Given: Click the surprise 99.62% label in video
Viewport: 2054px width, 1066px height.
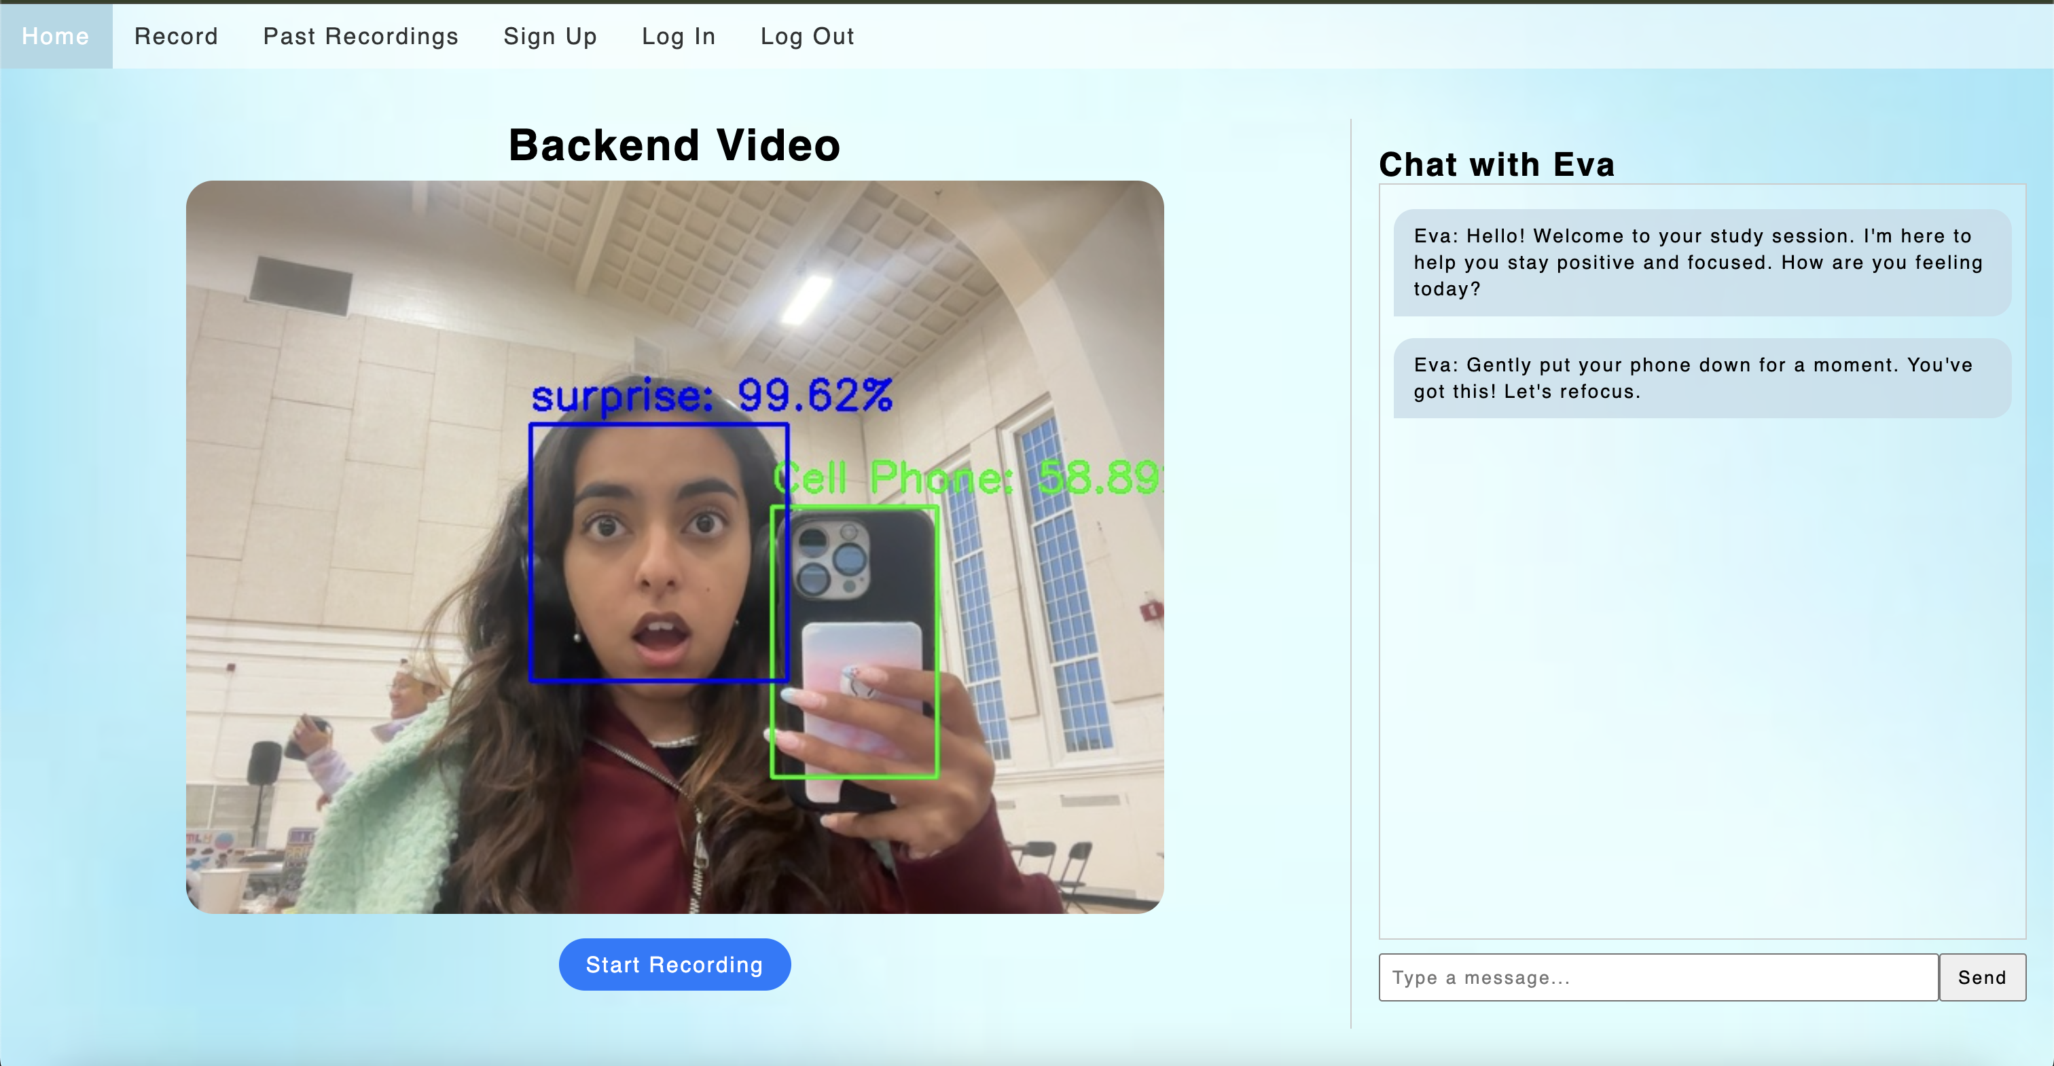Looking at the screenshot, I should [x=710, y=395].
